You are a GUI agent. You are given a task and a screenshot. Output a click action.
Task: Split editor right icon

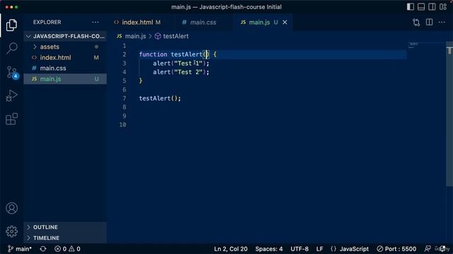click(x=430, y=22)
